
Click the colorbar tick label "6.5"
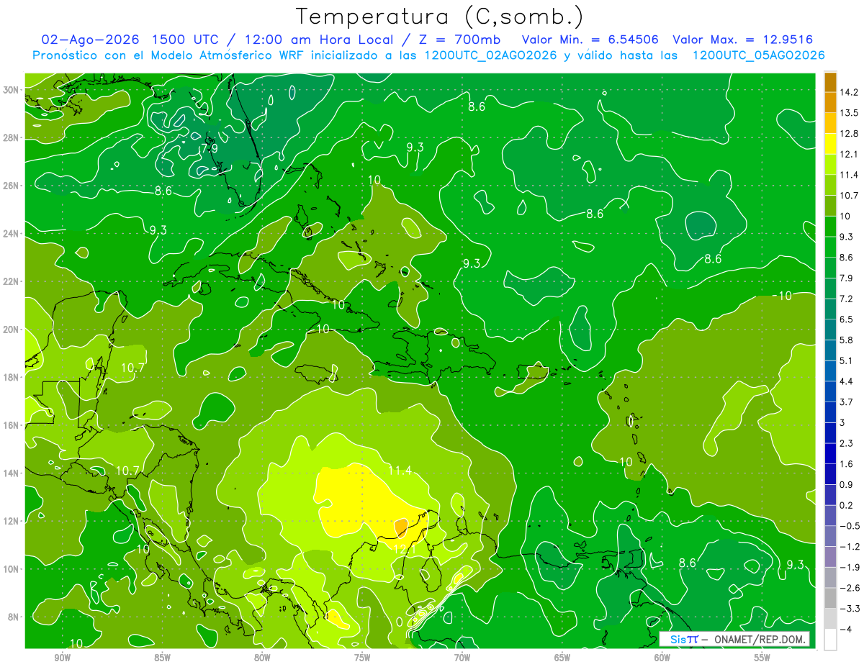point(847,319)
